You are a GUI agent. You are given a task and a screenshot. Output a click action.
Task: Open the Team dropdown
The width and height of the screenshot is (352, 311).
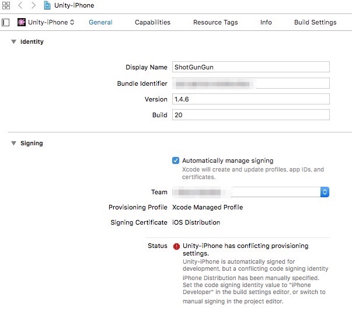click(x=325, y=192)
